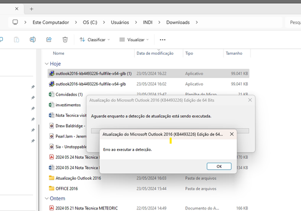The height and width of the screenshot is (211, 301).
Task: Close the Outlook 2016 update progress window
Action: [250, 100]
